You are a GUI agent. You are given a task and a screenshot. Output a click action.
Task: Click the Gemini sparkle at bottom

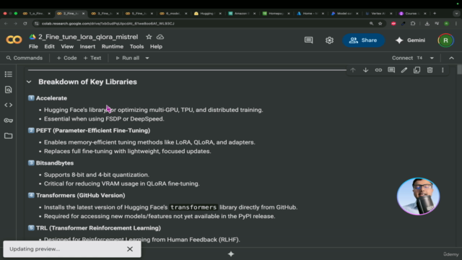tap(231, 253)
